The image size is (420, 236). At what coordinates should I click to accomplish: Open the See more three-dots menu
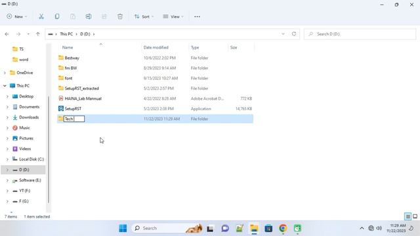pyautogui.click(x=197, y=16)
